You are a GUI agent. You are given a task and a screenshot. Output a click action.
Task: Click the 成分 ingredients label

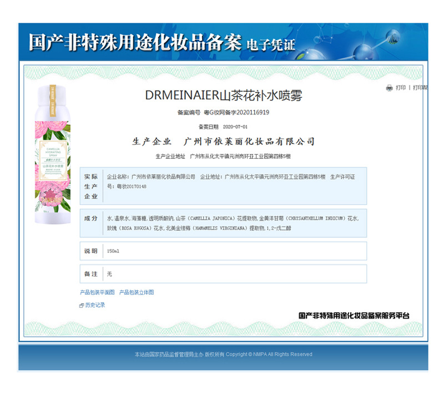point(91,218)
